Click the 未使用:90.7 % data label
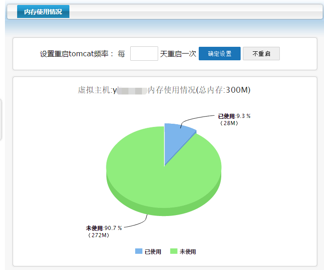 click(104, 228)
